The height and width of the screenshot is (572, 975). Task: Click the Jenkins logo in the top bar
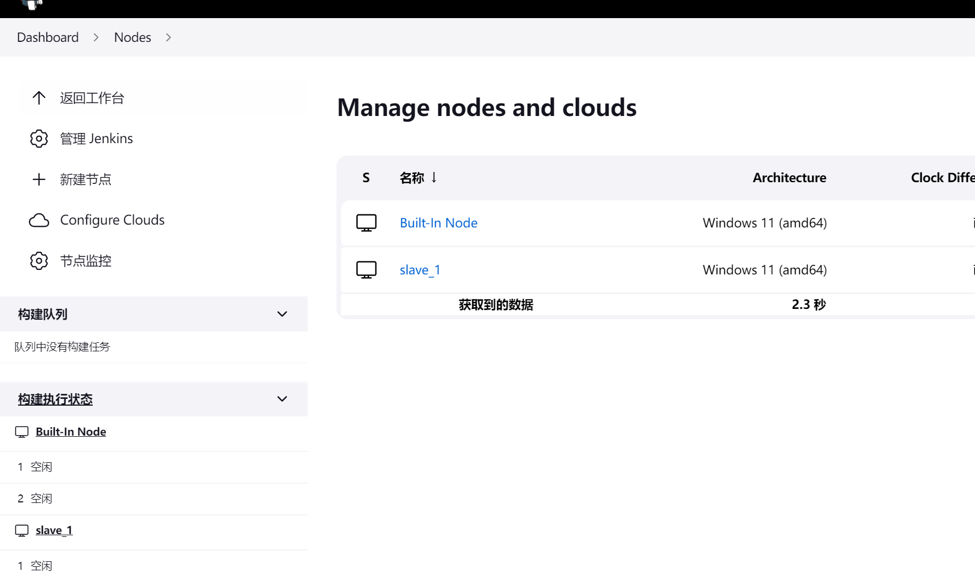pos(32,5)
